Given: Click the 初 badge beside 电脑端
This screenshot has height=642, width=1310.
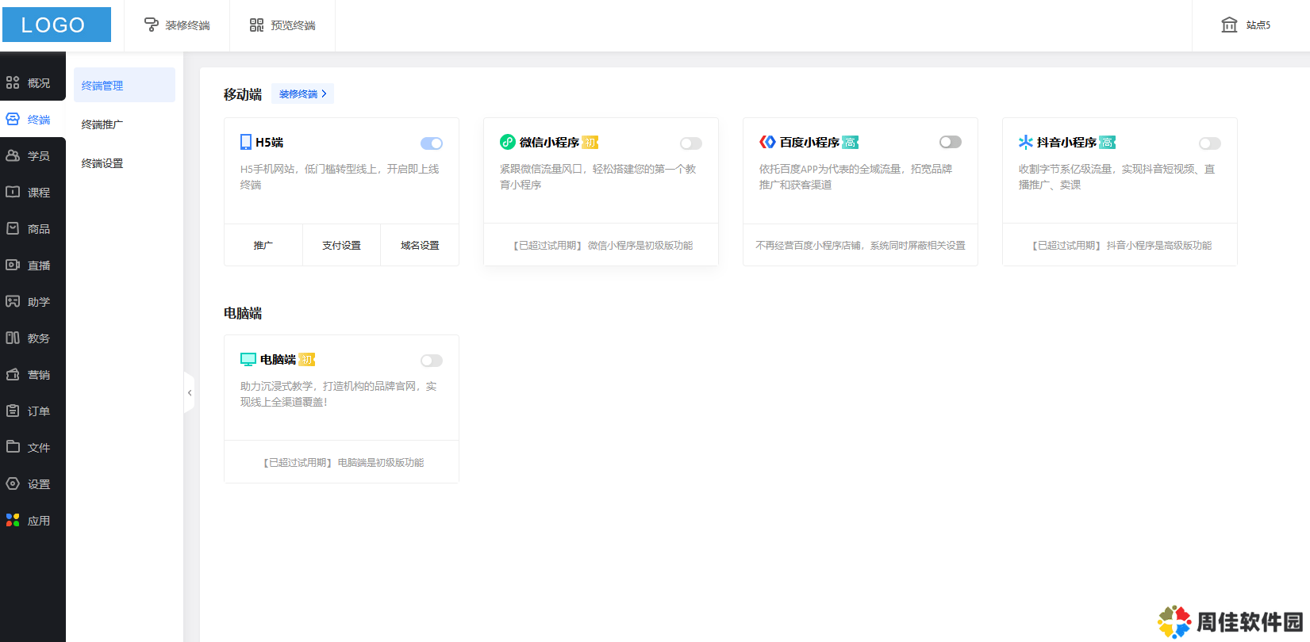Looking at the screenshot, I should click(x=306, y=360).
